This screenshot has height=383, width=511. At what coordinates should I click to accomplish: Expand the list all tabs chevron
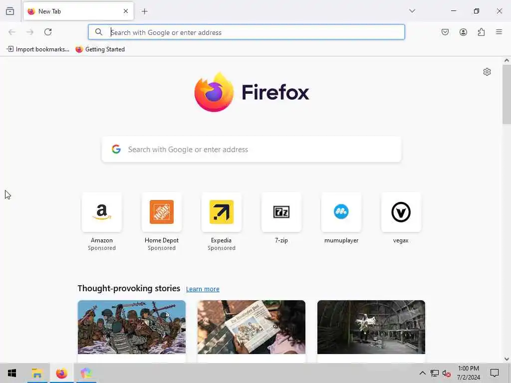coord(412,11)
